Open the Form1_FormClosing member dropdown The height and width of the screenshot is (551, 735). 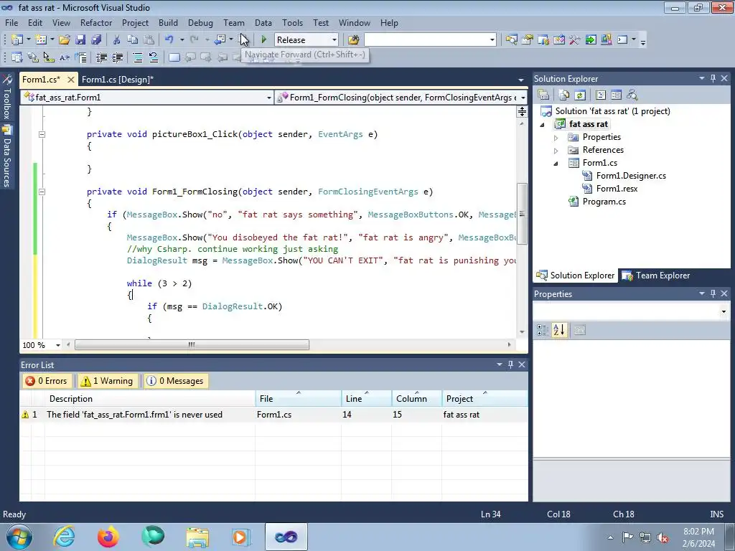tap(523, 98)
